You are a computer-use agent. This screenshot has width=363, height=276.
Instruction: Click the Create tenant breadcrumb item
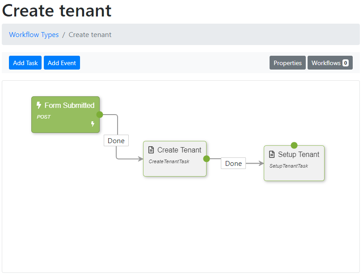pyautogui.click(x=90, y=34)
